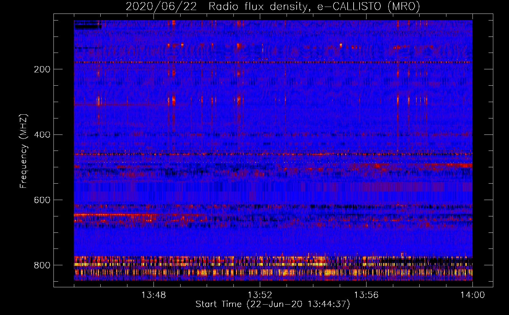The image size is (509, 315).
Task: Click the 'Start Time (22-Jun-20 13:44:37)' label
Action: [x=273, y=304]
